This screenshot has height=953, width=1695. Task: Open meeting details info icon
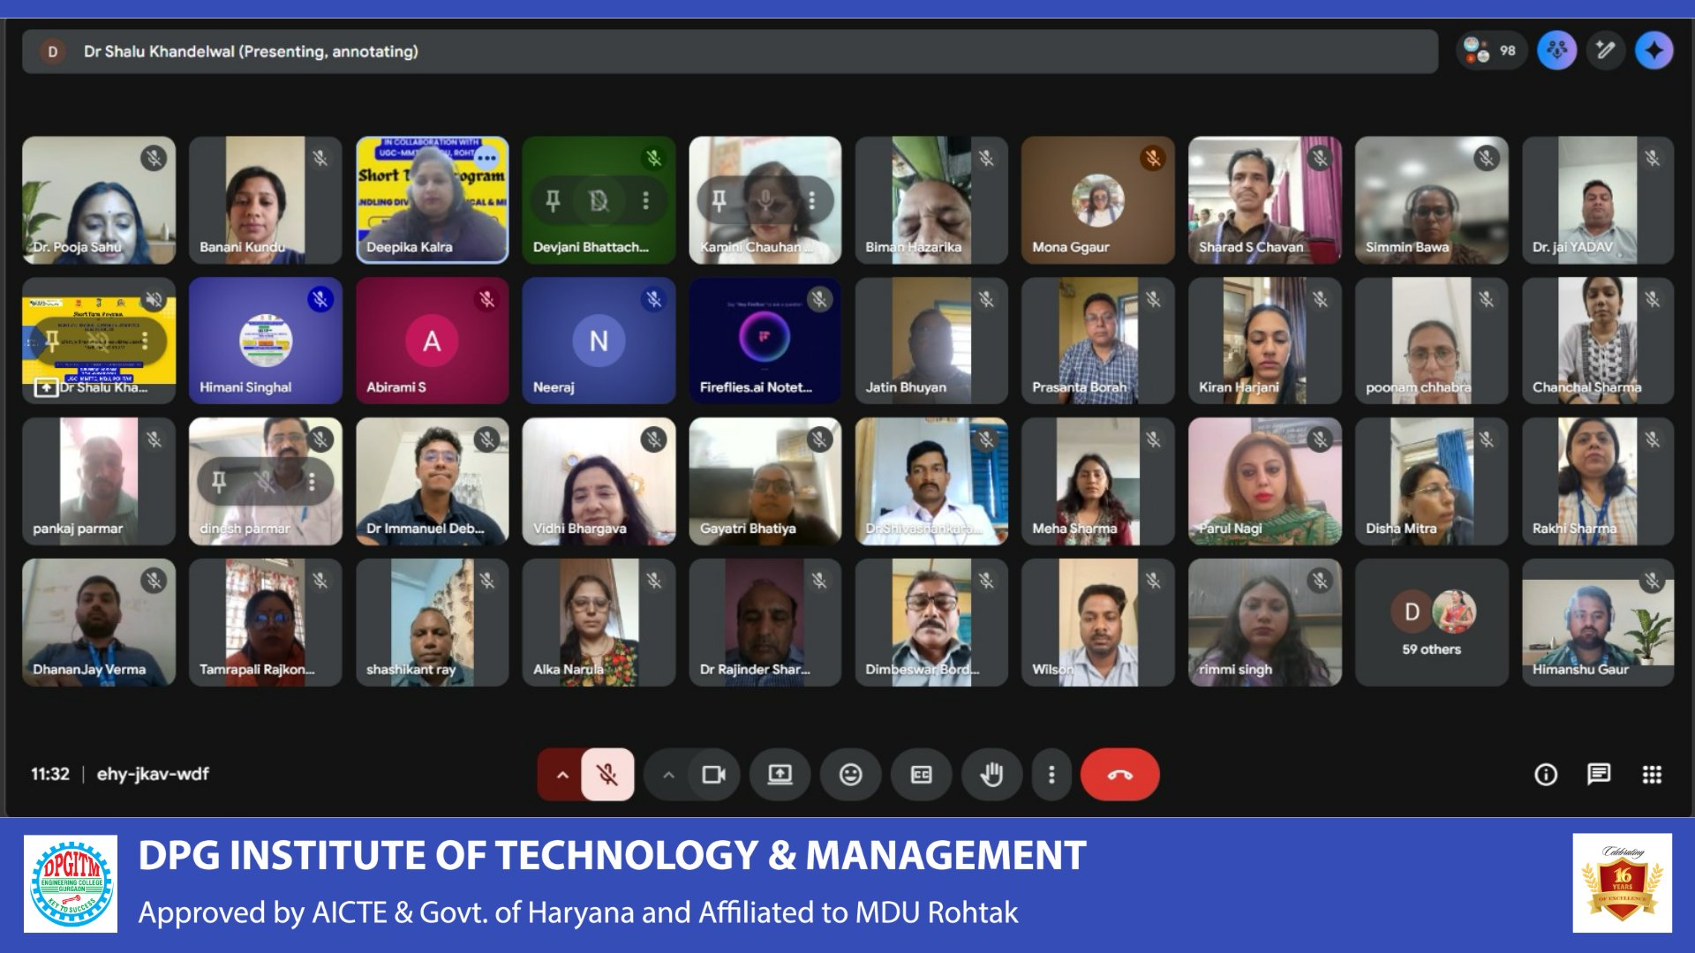click(x=1546, y=775)
